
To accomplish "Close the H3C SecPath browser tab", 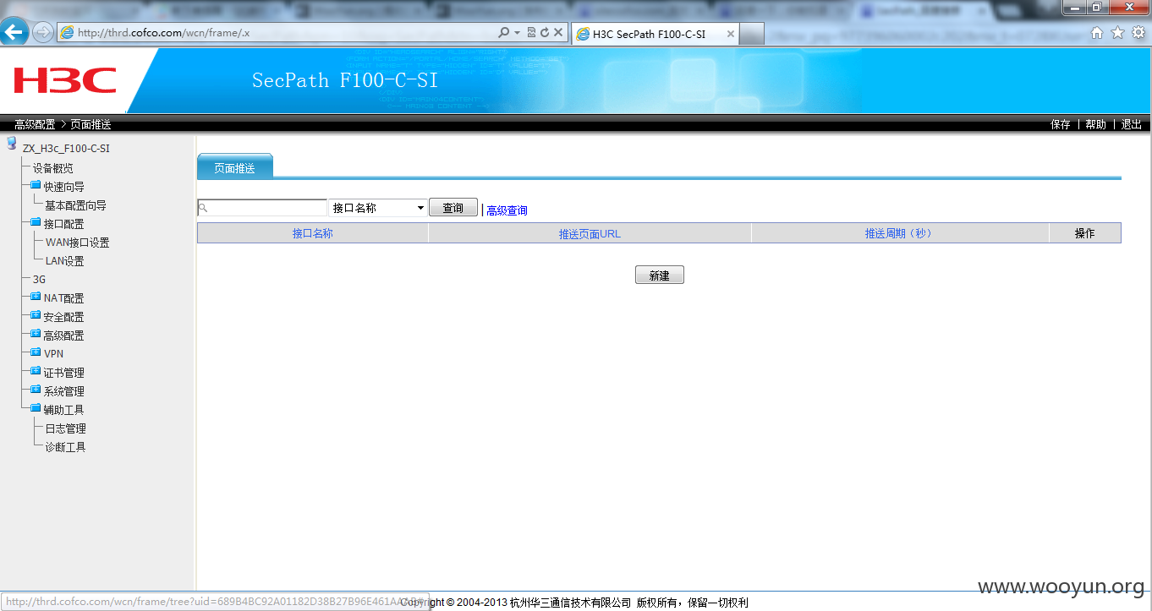I will [731, 34].
